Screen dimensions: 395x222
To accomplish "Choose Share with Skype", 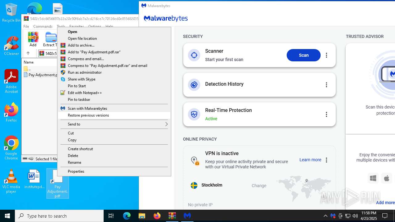I will click(x=114, y=79).
